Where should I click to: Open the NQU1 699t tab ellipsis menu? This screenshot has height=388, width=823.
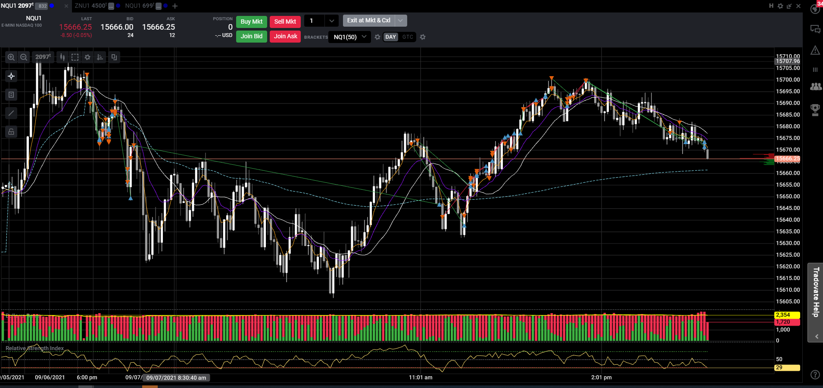(x=159, y=6)
